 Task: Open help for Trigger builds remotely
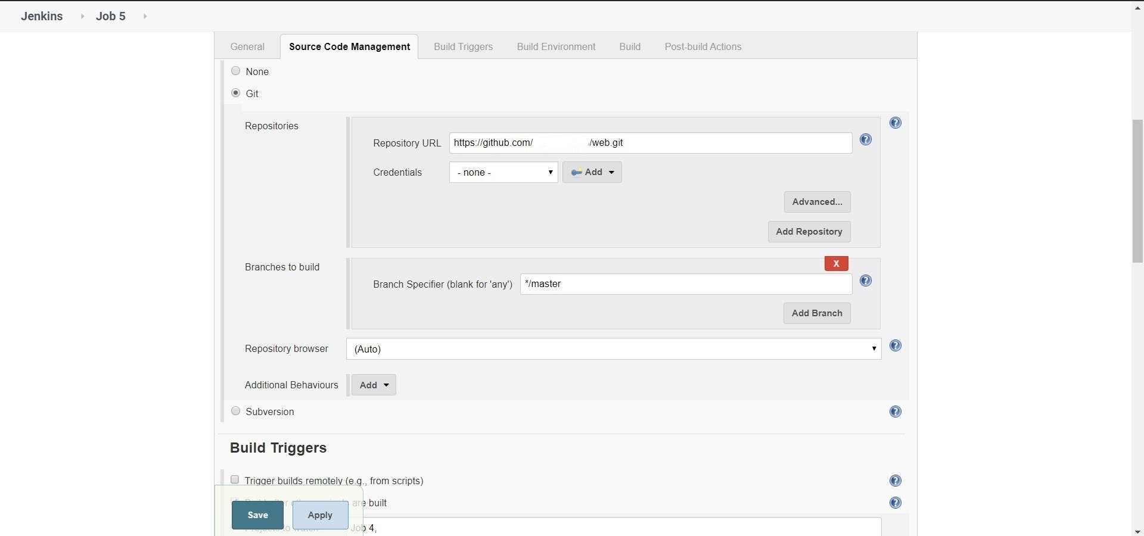pyautogui.click(x=895, y=481)
